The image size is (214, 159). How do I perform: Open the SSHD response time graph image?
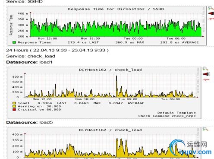[x=107, y=26]
